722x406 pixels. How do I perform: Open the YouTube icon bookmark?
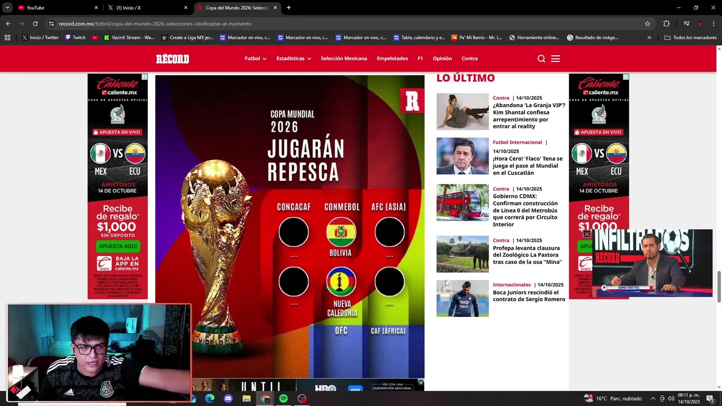point(95,38)
